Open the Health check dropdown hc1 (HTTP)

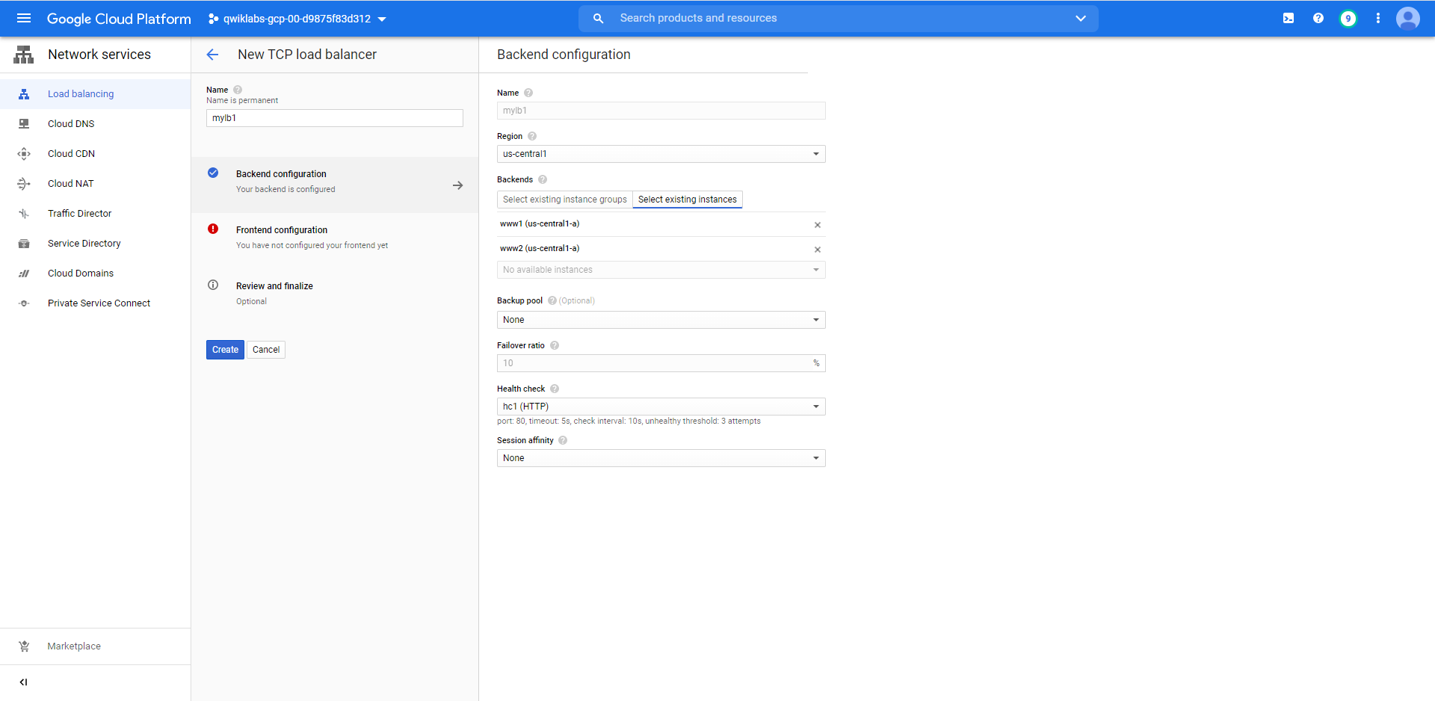click(661, 407)
